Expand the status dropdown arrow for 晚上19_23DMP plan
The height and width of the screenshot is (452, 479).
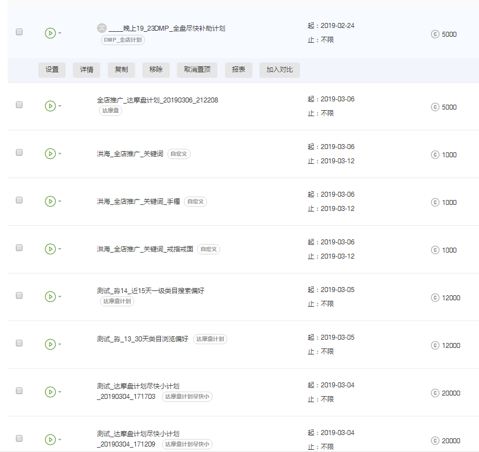click(60, 33)
